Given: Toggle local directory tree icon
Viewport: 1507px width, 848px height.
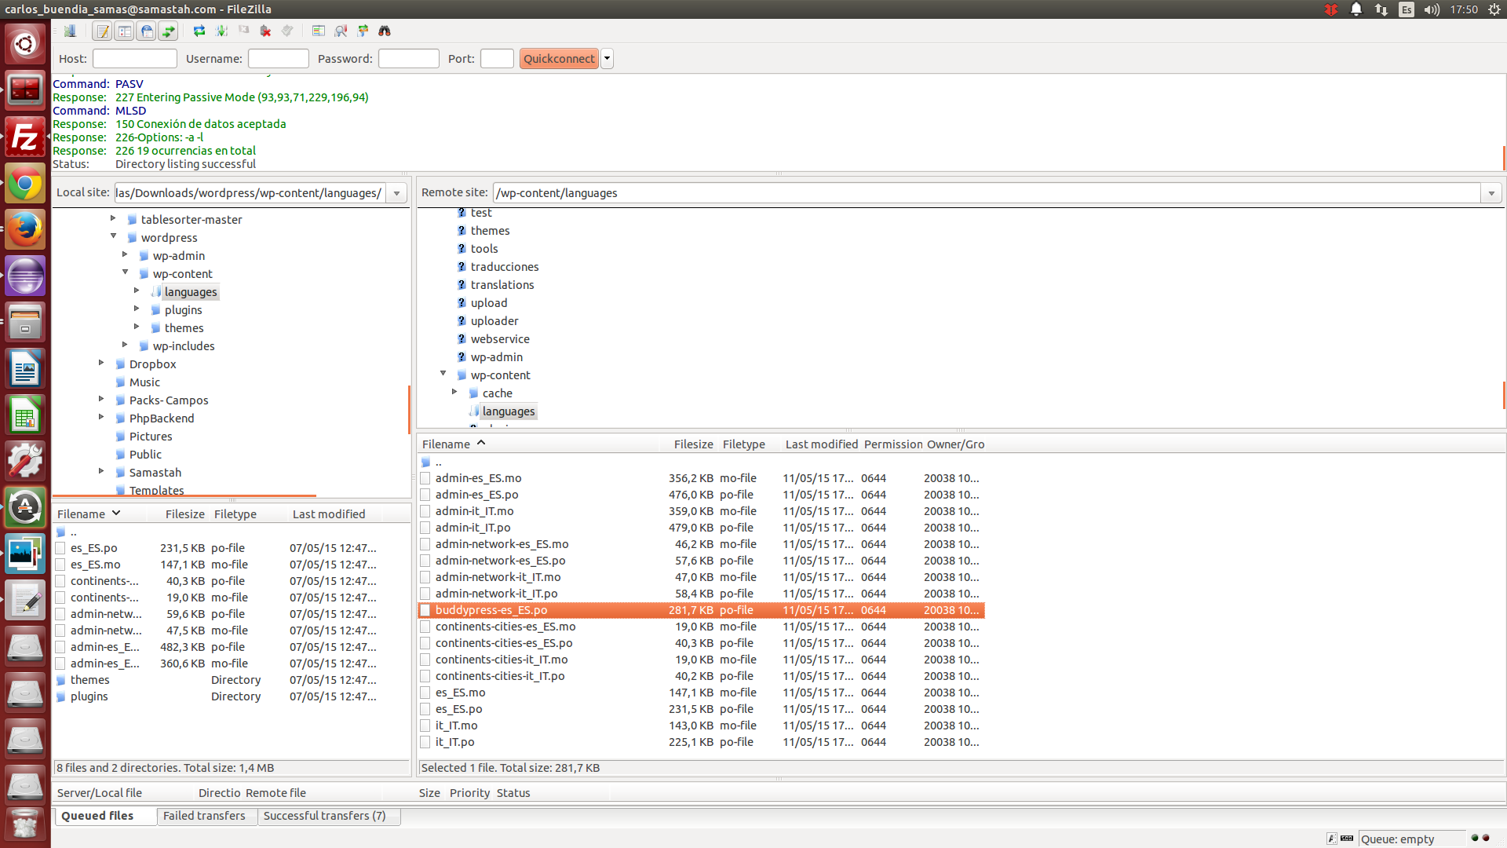Looking at the screenshot, I should point(124,31).
